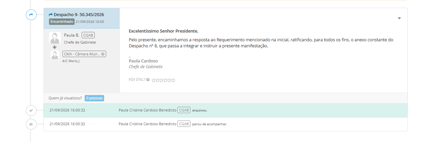Show viewers via the 0 pessoas badge
This screenshot has height=142, width=440.
click(x=94, y=98)
